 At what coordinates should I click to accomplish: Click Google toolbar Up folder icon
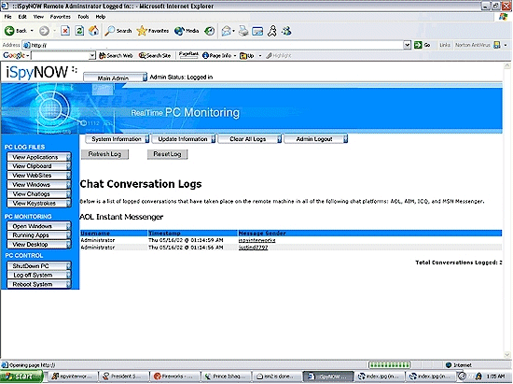point(247,56)
